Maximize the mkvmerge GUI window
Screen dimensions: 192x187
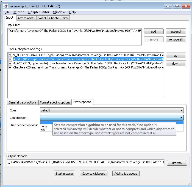coord(177,6)
